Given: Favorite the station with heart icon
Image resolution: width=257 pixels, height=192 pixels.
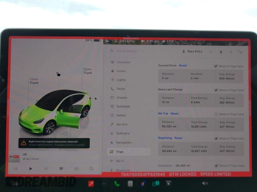Looking at the screenshot, I should tap(61, 169).
